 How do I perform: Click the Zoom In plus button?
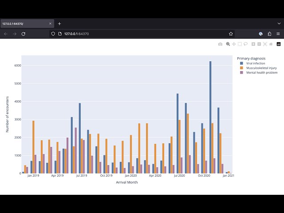coord(253,44)
